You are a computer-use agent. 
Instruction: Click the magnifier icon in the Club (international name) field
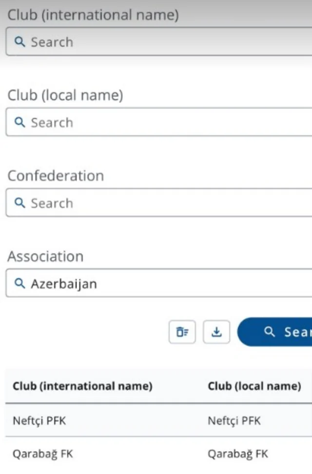point(20,42)
